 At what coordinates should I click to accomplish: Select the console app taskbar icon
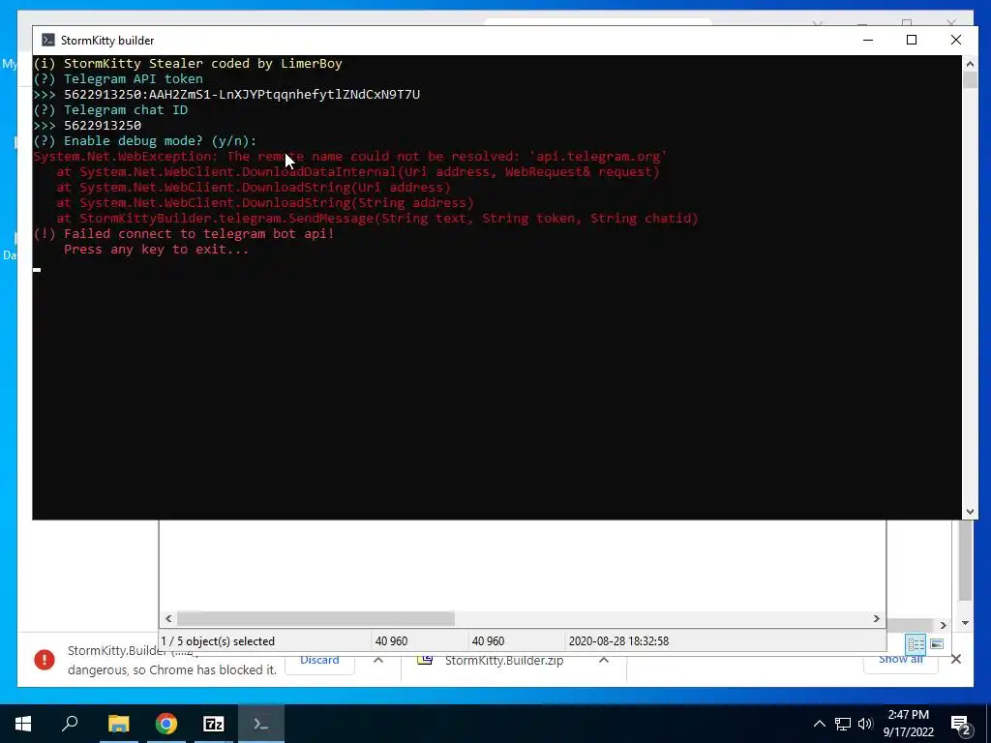click(261, 724)
